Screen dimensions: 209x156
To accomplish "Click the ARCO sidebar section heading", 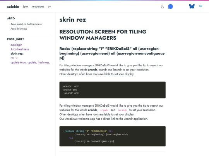I will pyautogui.click(x=11, y=18).
